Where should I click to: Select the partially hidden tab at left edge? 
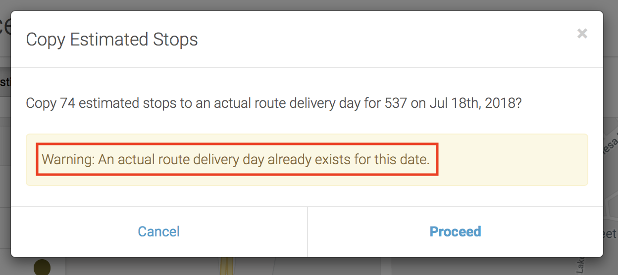[x=5, y=82]
